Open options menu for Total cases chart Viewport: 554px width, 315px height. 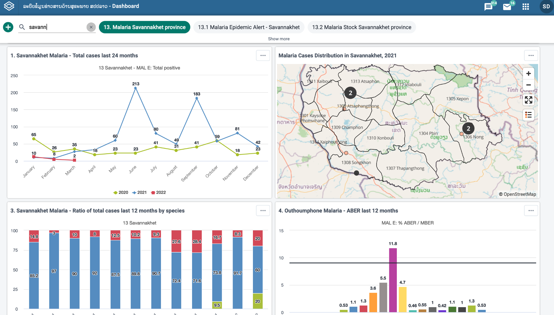click(263, 55)
